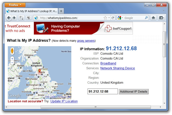
Task: Zoom out on the map
Action: (x=12, y=63)
